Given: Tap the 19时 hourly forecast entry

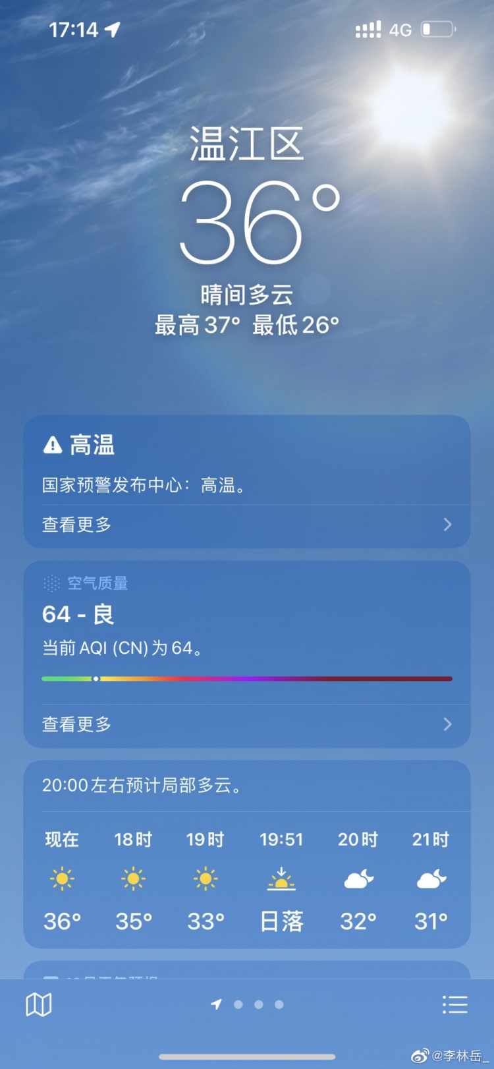Looking at the screenshot, I should click(206, 881).
